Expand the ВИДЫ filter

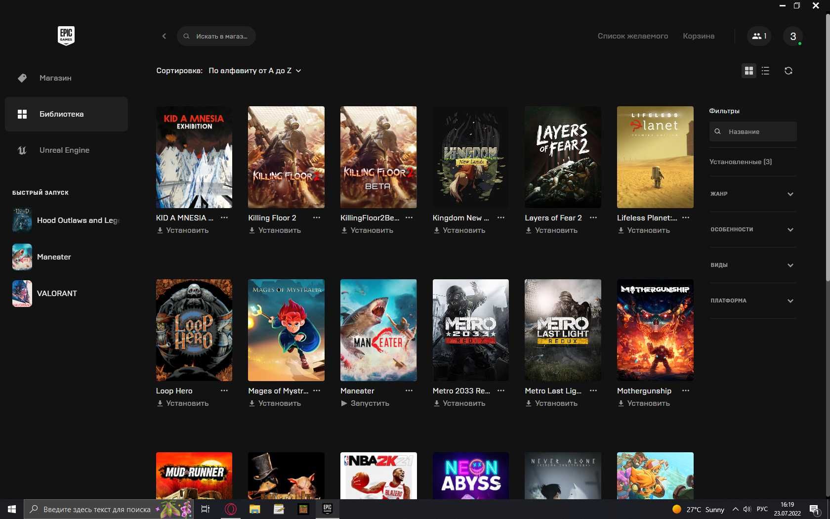click(x=753, y=265)
